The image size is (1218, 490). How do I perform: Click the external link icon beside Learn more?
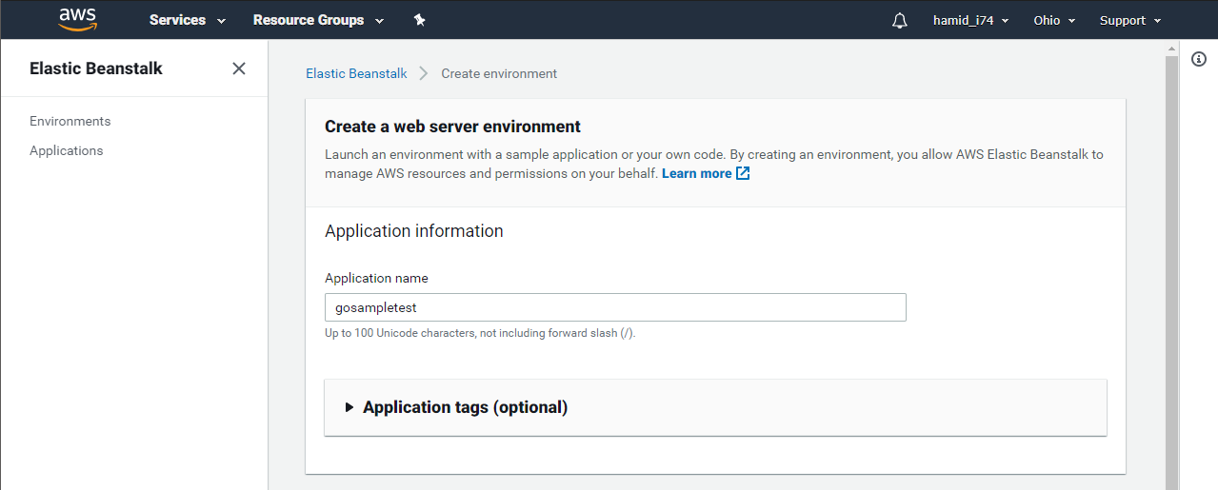click(743, 173)
